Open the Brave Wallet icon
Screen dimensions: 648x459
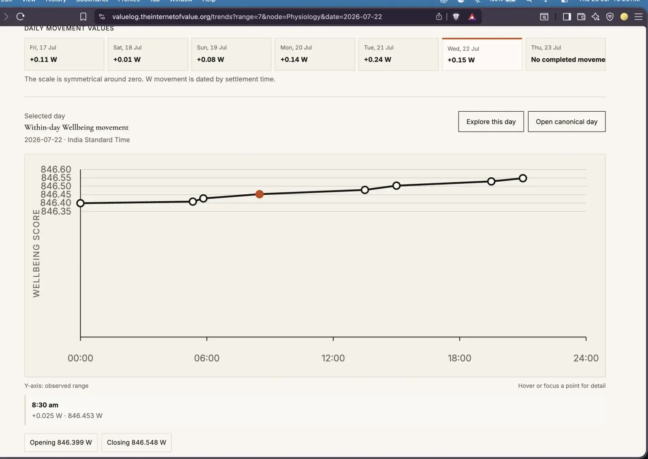point(581,17)
